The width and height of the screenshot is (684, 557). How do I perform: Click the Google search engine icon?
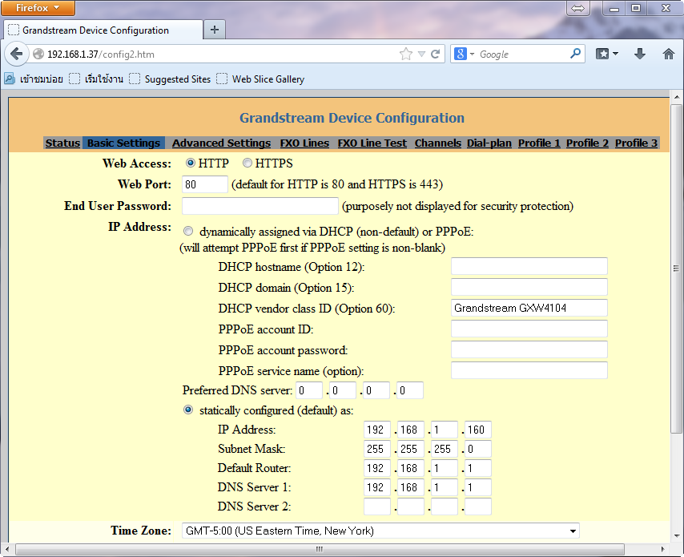(x=461, y=54)
